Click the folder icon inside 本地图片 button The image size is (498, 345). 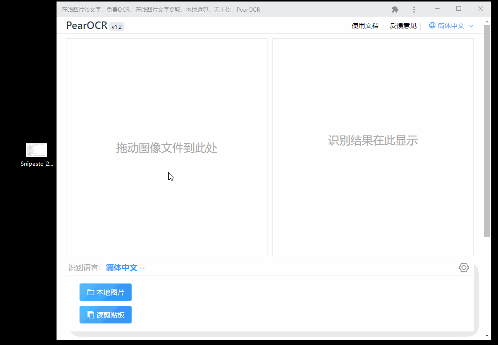[x=90, y=292]
